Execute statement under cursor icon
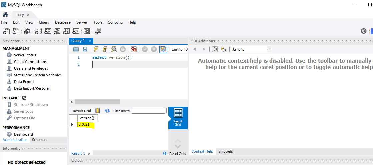The height and width of the screenshot is (165, 373). click(105, 49)
